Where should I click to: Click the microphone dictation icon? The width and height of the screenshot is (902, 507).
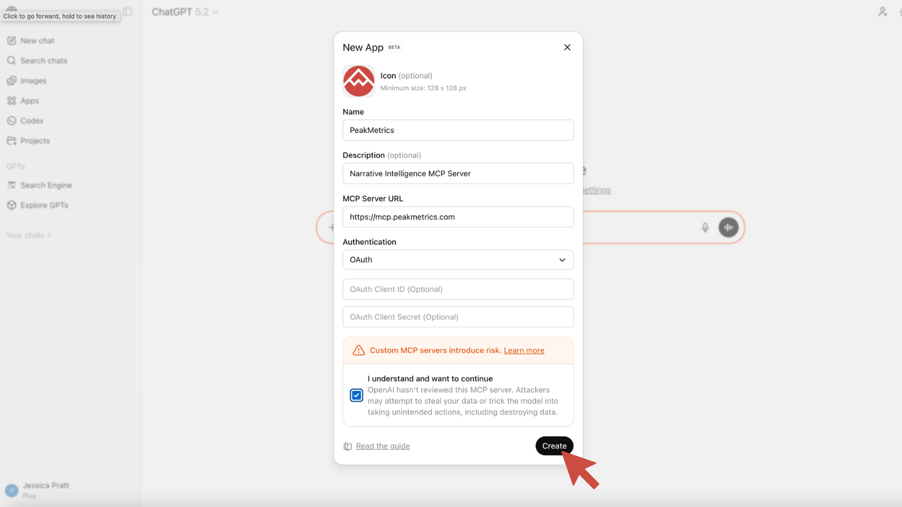click(x=705, y=228)
